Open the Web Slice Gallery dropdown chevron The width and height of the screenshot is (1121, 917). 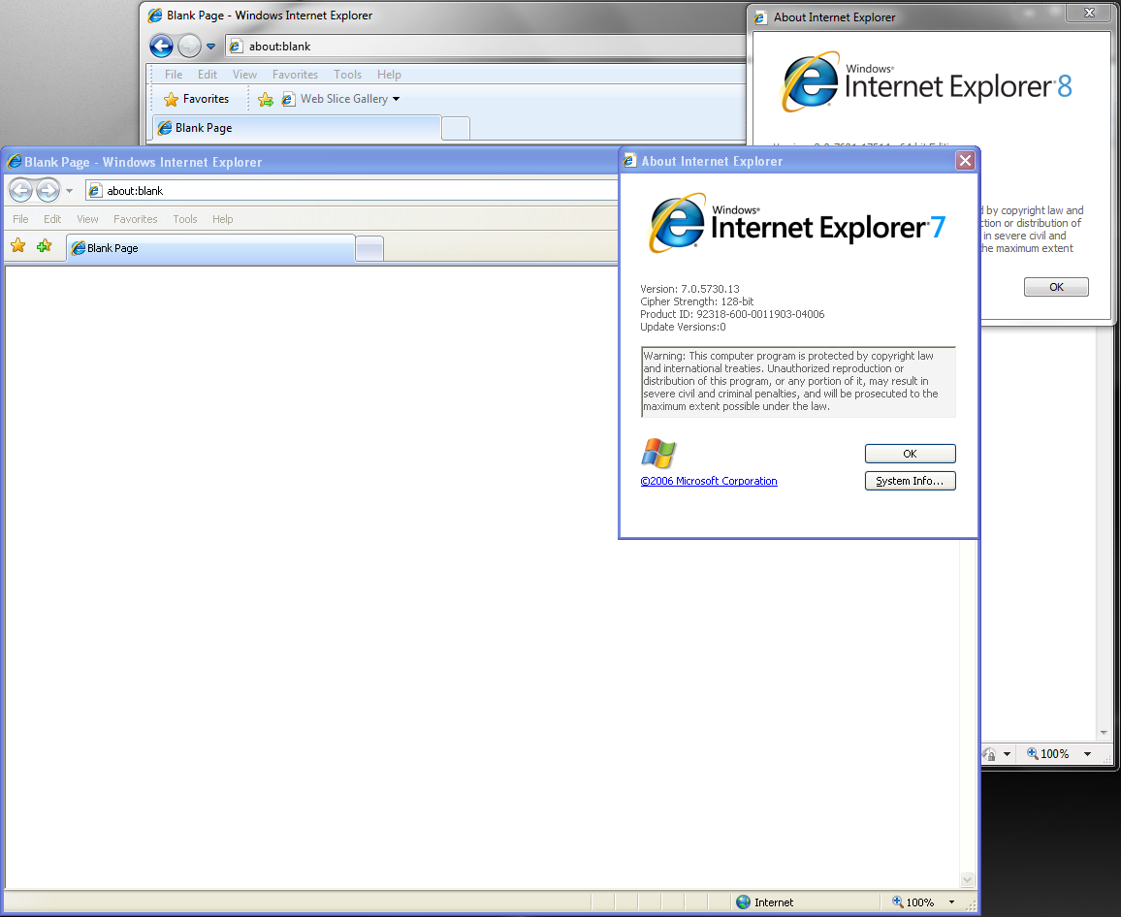tap(395, 98)
